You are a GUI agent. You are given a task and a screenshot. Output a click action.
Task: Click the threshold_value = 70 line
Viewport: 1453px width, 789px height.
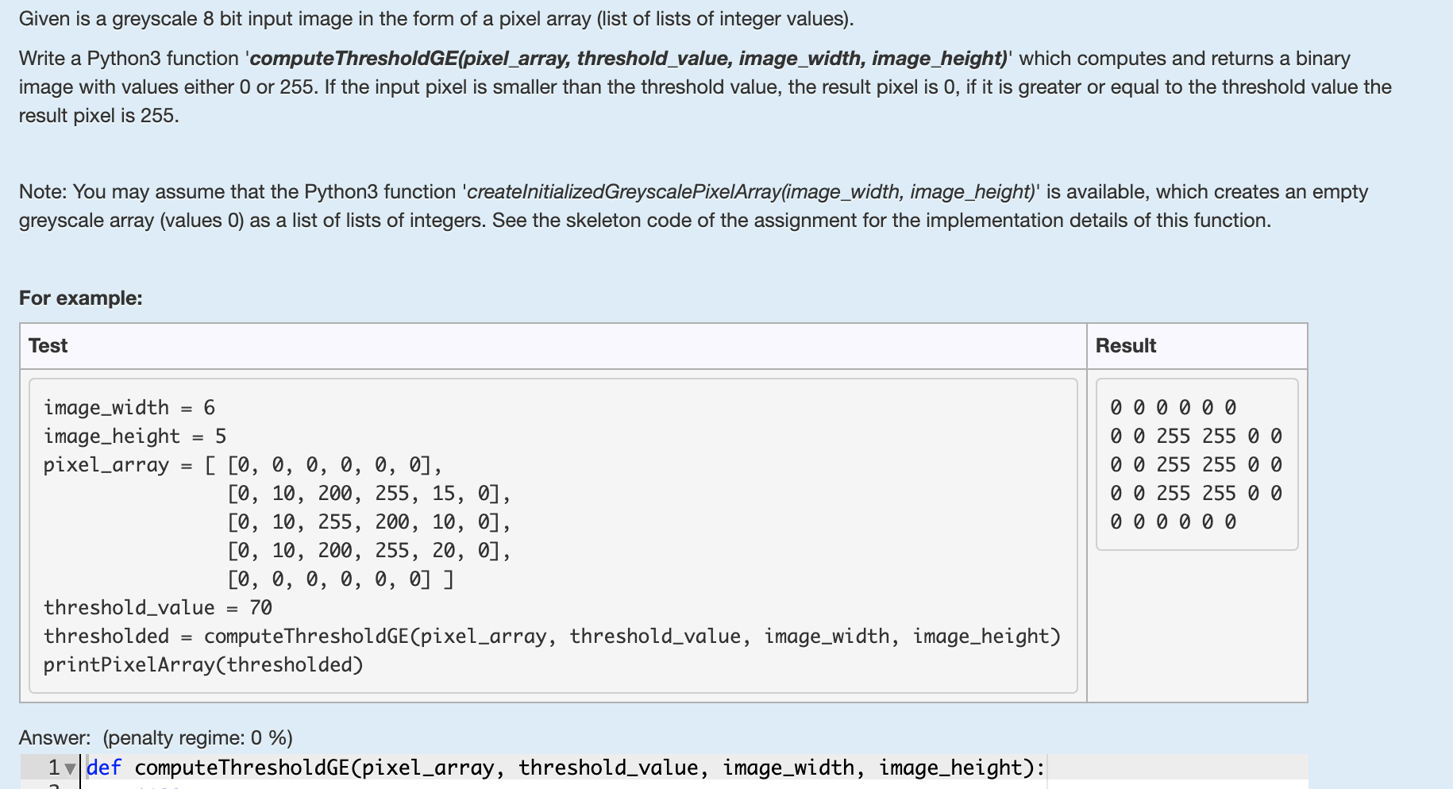pos(158,607)
